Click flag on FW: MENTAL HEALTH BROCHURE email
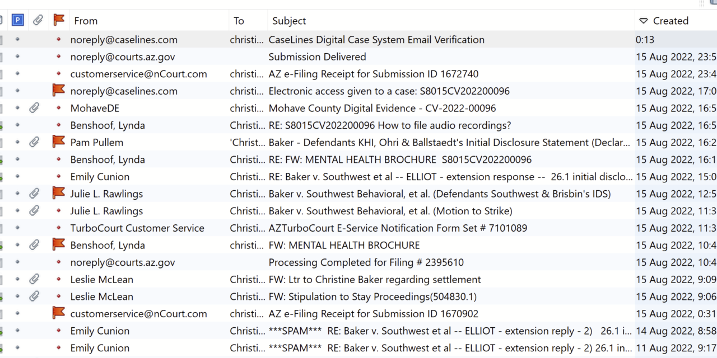Viewport: 717px width, 358px height. click(59, 245)
